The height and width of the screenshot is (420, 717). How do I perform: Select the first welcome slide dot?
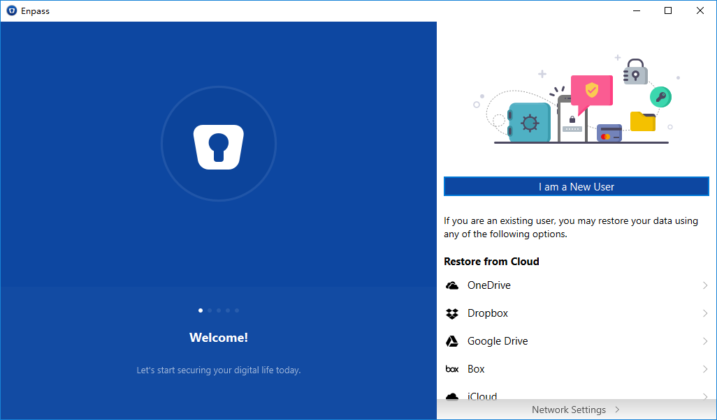coord(201,310)
